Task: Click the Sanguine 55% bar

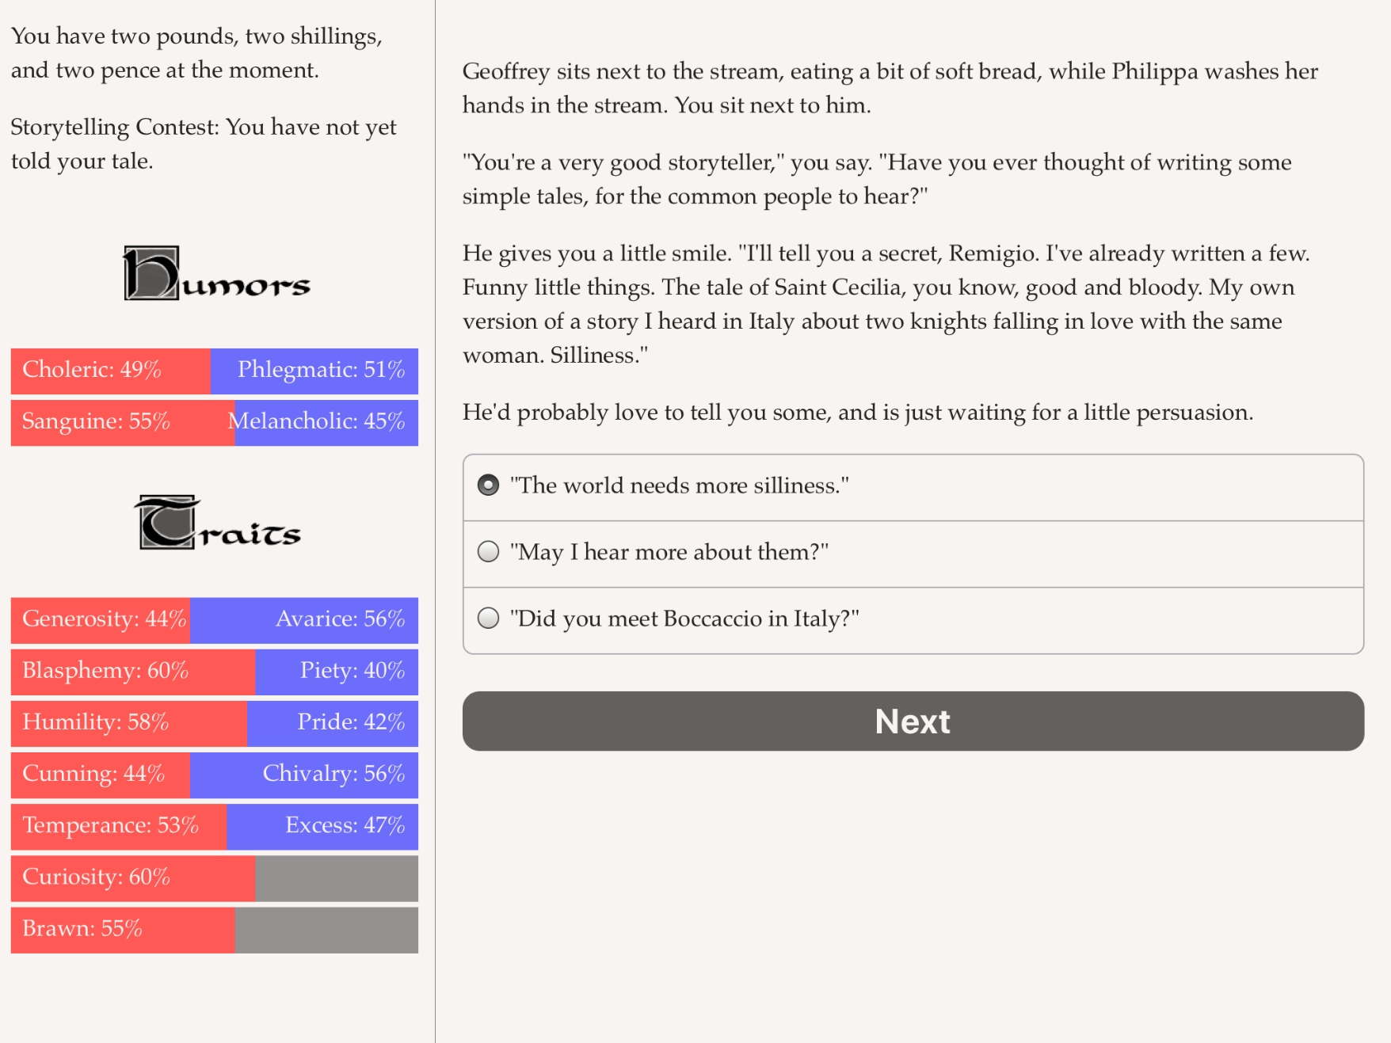Action: (123, 422)
